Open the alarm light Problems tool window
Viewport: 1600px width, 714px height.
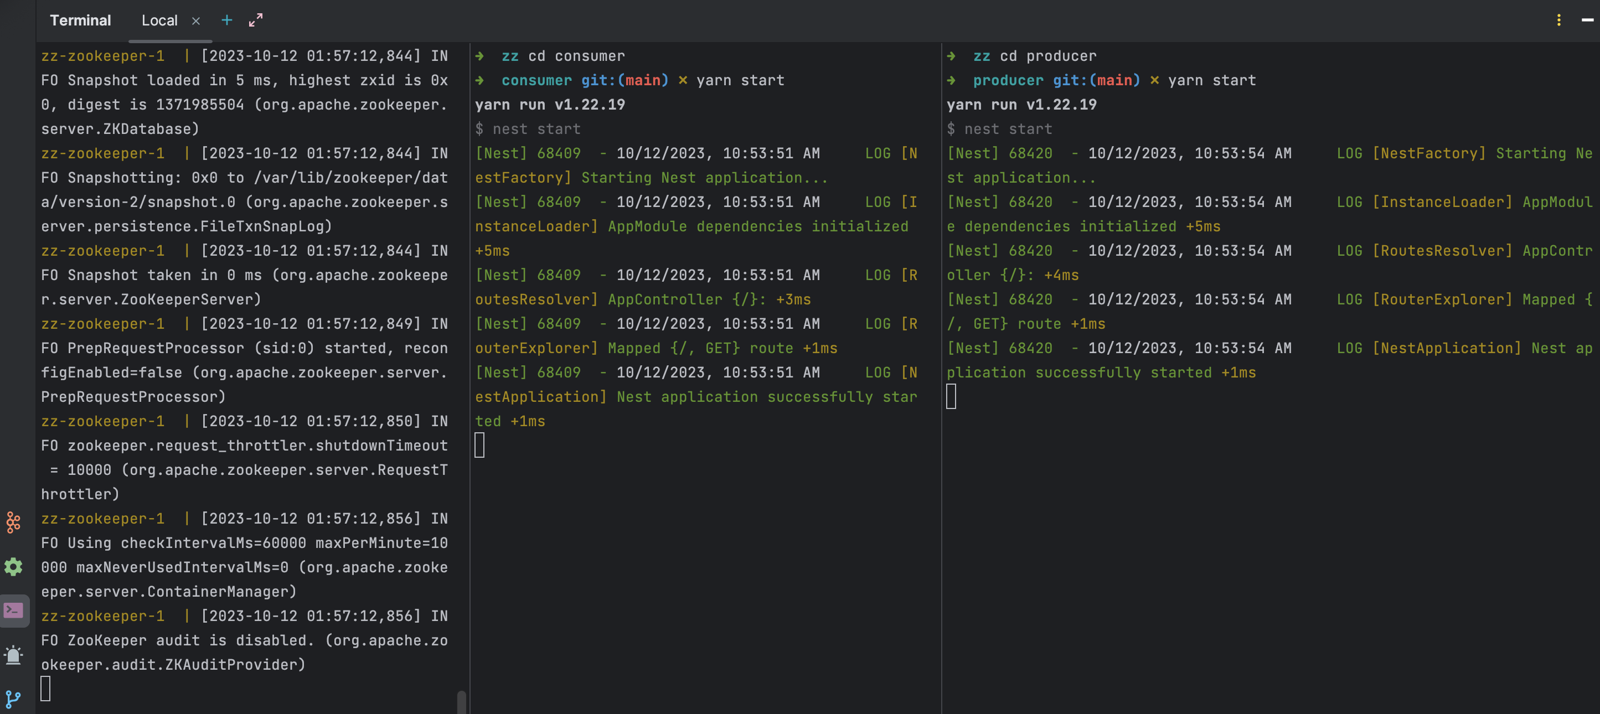pyautogui.click(x=13, y=655)
